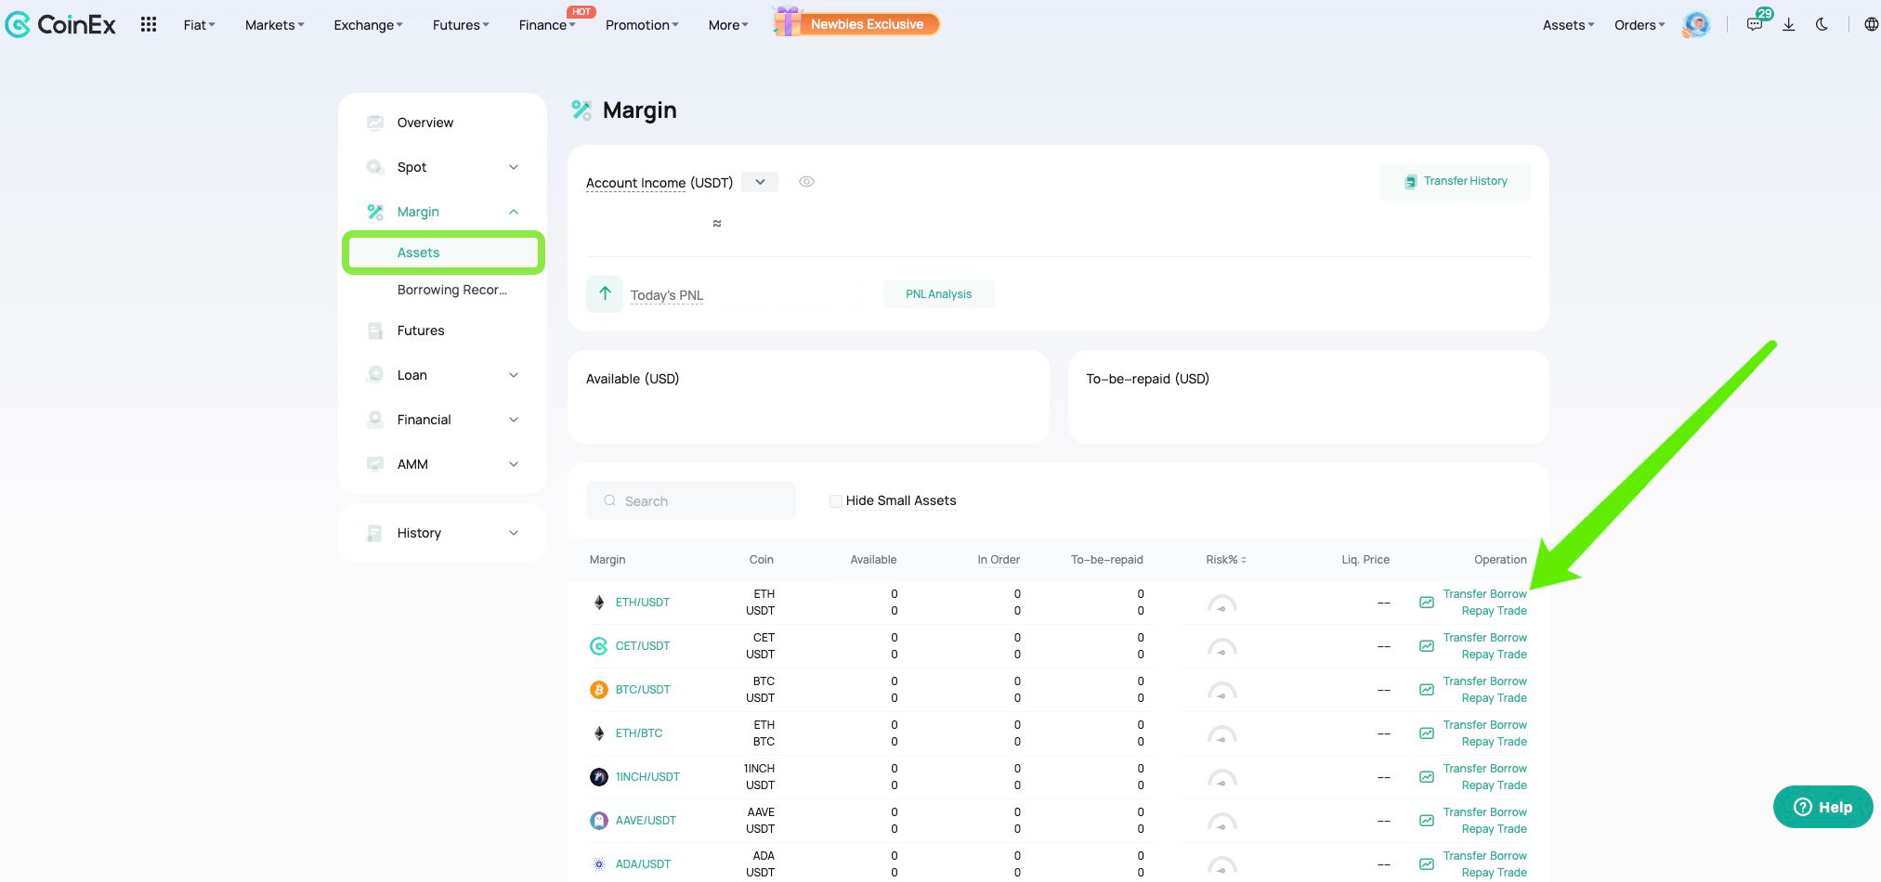Click the risk gauge for ETH/USDT
This screenshot has width=1881, height=882.
(1221, 604)
